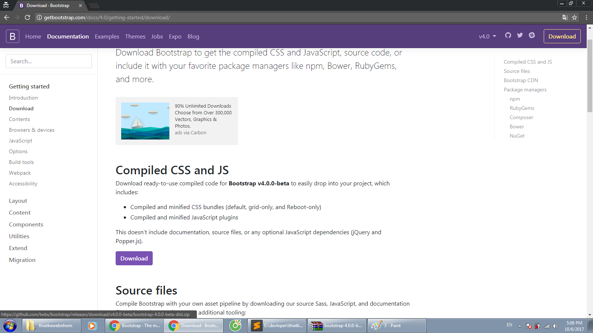Click purple Download button under Compiled CSS
The height and width of the screenshot is (333, 593).
[x=134, y=258]
